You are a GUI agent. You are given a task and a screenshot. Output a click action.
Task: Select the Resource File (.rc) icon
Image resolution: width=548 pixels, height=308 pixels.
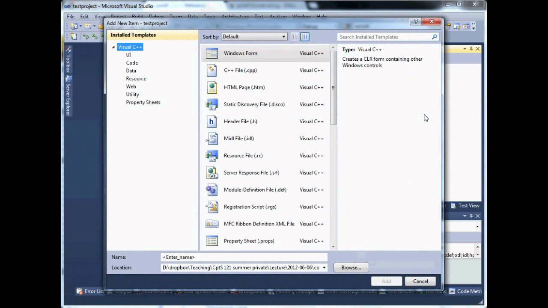(x=212, y=156)
